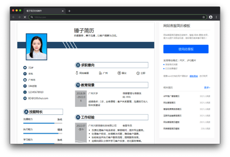Bookmark this page with the star icon

[x=203, y=17]
